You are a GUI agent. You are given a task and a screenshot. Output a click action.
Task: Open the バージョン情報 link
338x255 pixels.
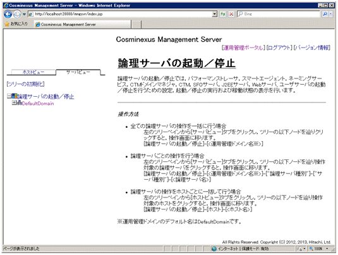pyautogui.click(x=312, y=47)
